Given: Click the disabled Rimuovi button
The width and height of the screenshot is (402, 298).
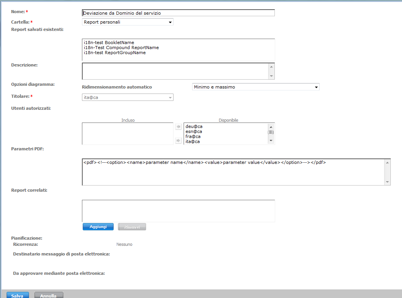Looking at the screenshot, I should 132,227.
